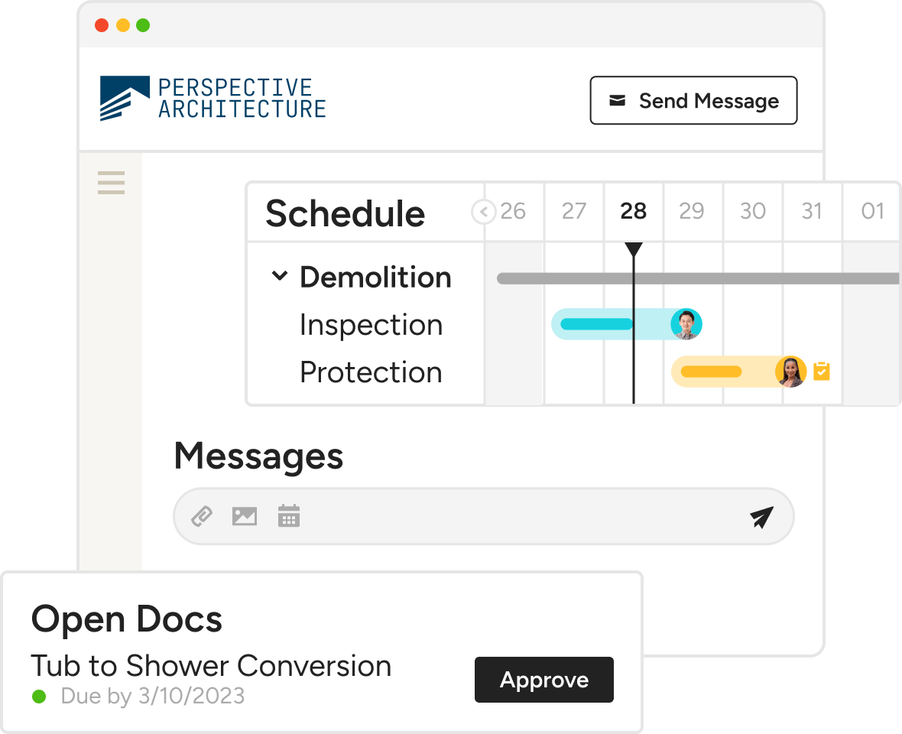Click the Inspection task progress bar

(596, 324)
